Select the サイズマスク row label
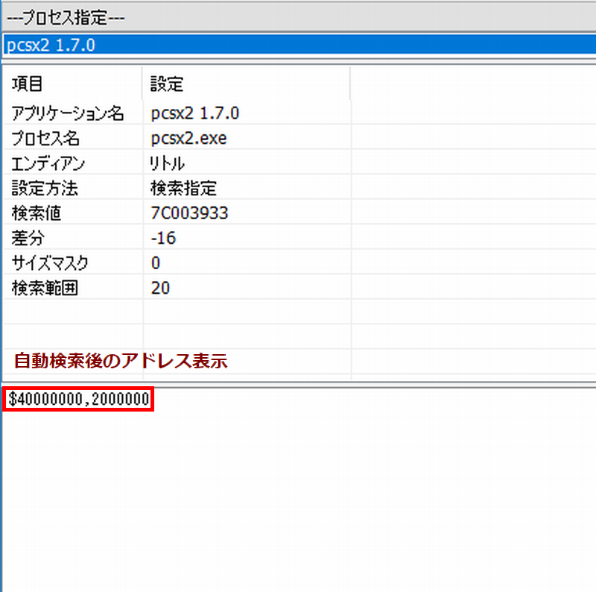 50,262
